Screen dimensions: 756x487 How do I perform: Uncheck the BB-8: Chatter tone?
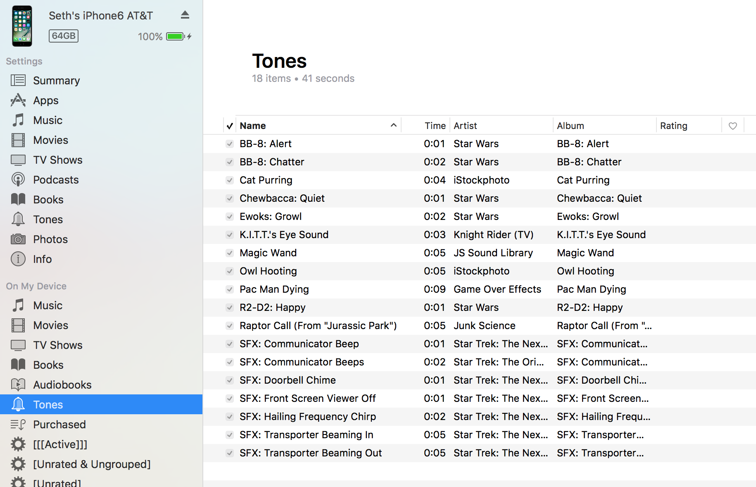pyautogui.click(x=230, y=162)
